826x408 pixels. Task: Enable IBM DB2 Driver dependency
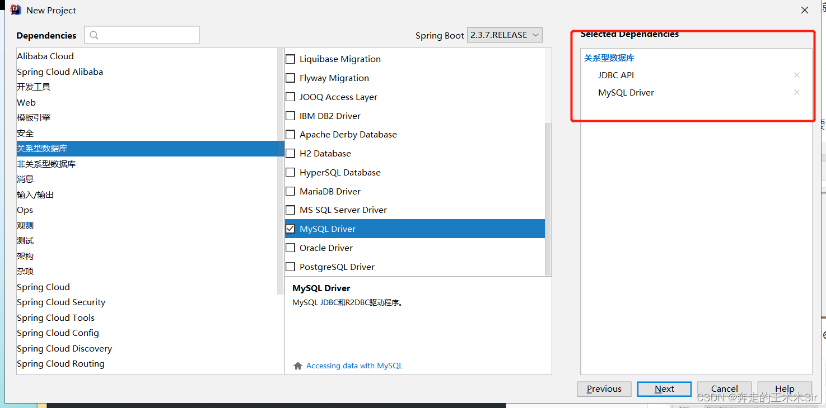290,116
